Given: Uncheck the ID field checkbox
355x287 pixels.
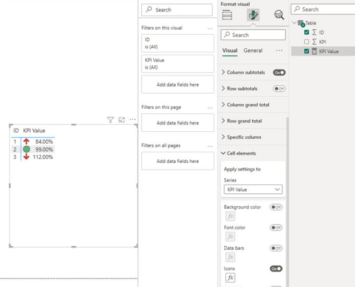Looking at the screenshot, I should click(307, 32).
